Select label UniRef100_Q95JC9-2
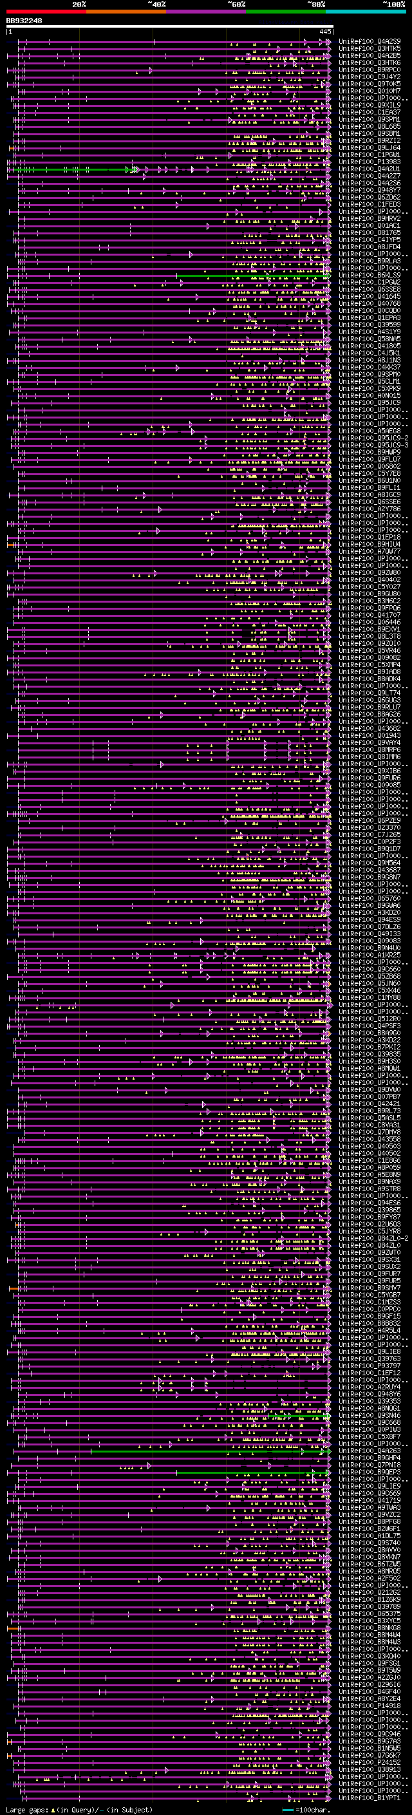 pos(373,438)
